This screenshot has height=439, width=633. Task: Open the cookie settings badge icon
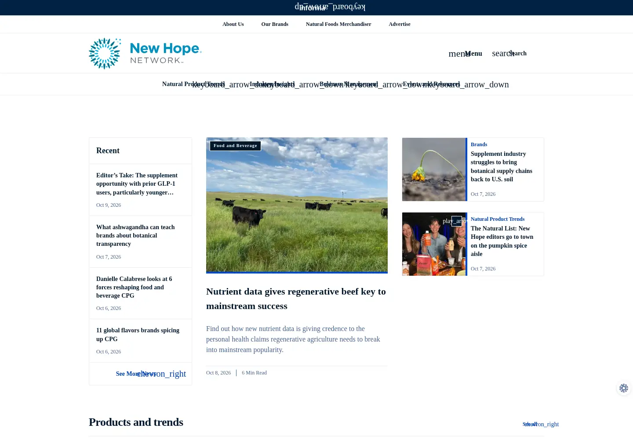point(624,388)
